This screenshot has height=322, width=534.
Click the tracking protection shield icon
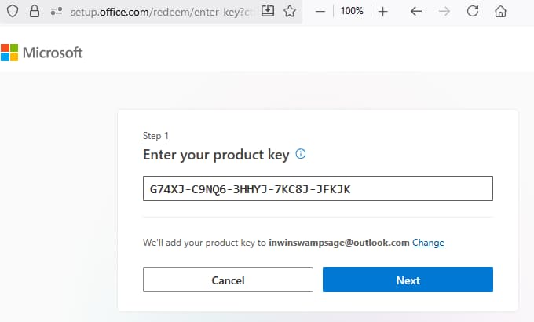[x=12, y=12]
